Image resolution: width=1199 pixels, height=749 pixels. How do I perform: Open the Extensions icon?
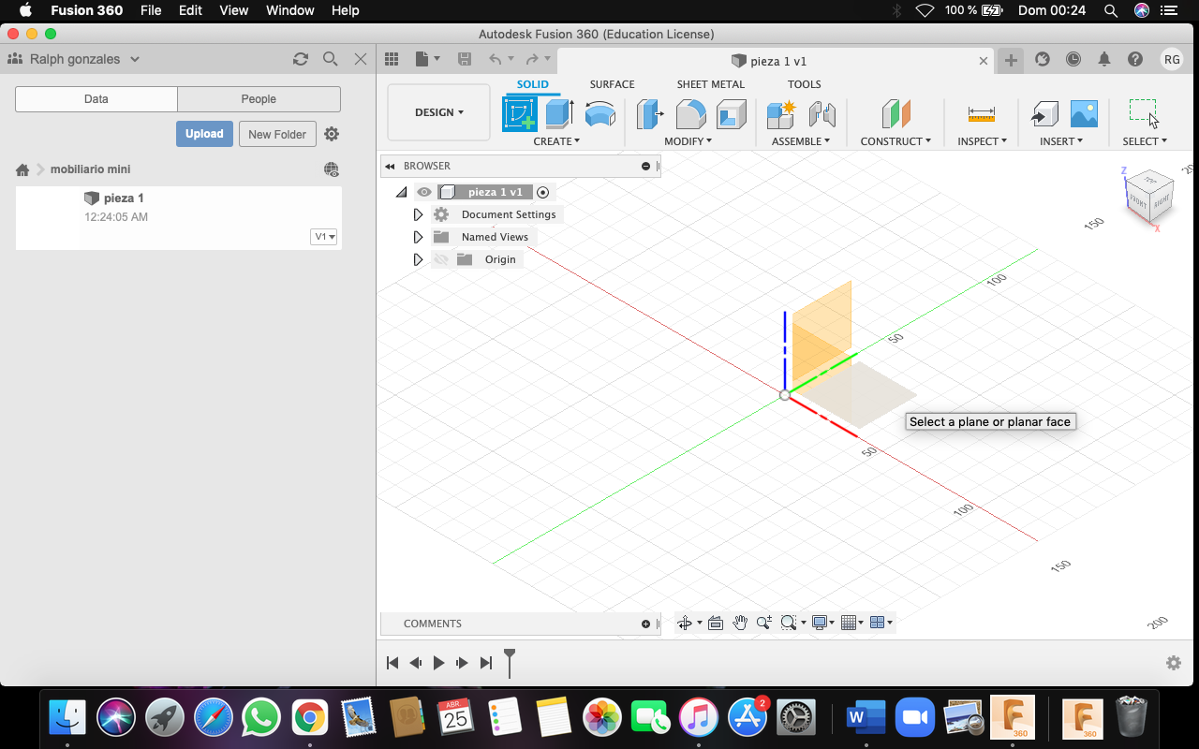1043,59
